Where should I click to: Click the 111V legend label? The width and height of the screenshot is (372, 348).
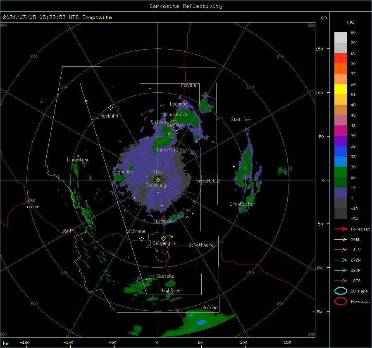355,250
